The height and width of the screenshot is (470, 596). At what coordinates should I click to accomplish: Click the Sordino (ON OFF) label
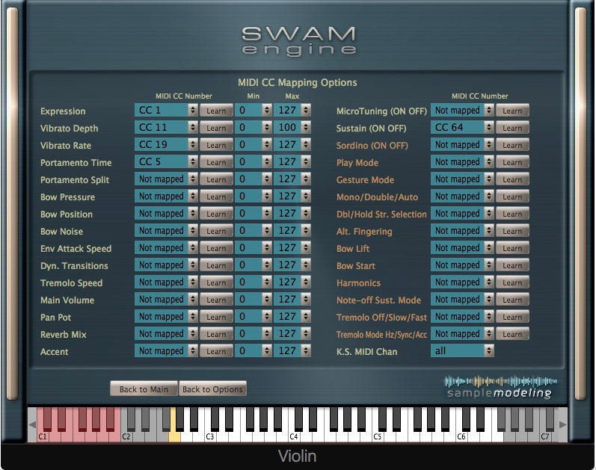[x=372, y=146]
